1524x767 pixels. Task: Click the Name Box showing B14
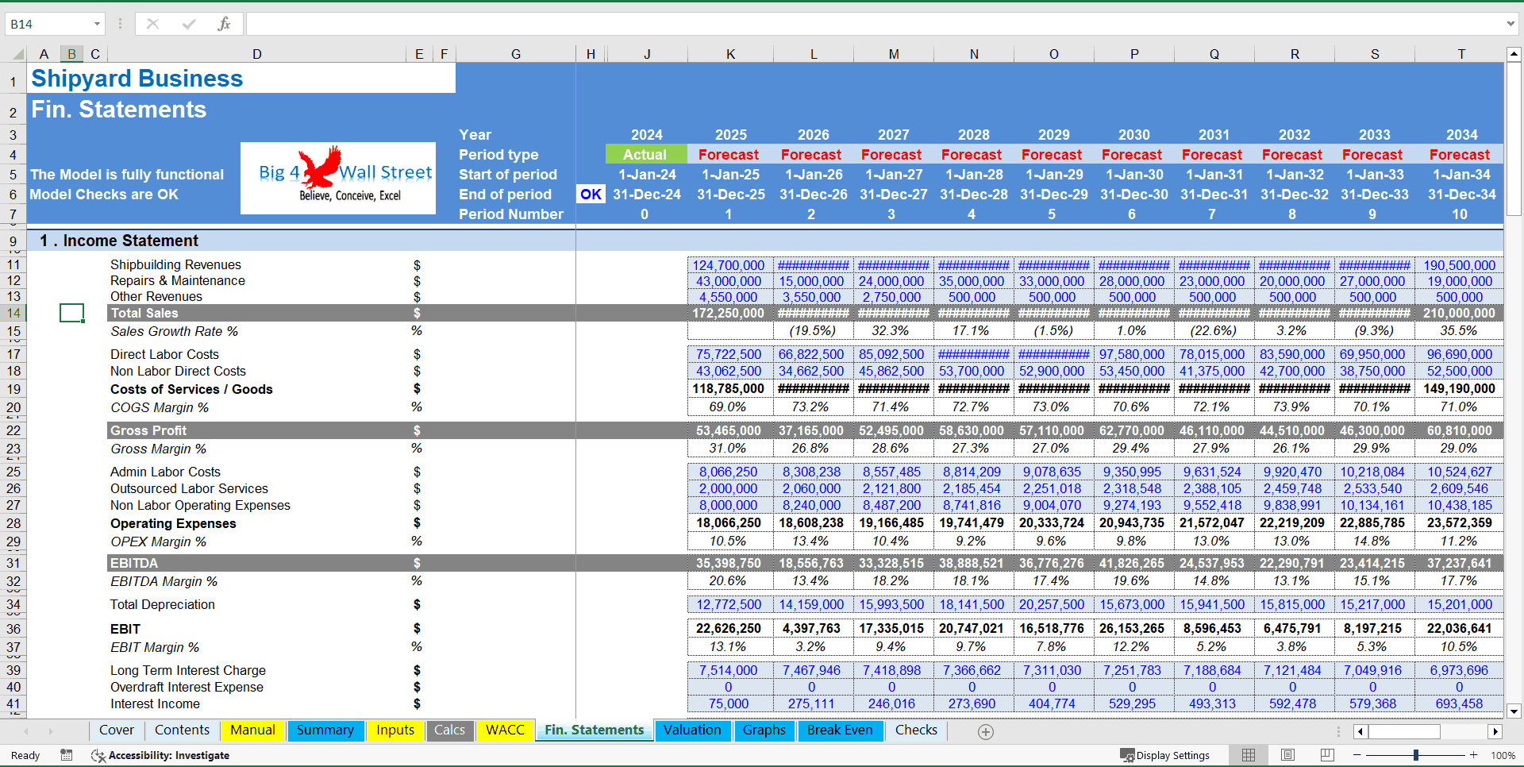click(48, 24)
